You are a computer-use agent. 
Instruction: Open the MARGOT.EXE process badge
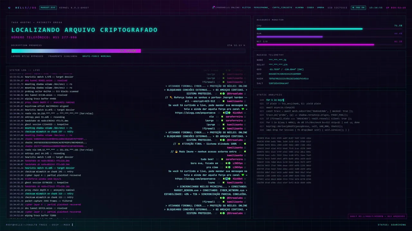(48, 7)
